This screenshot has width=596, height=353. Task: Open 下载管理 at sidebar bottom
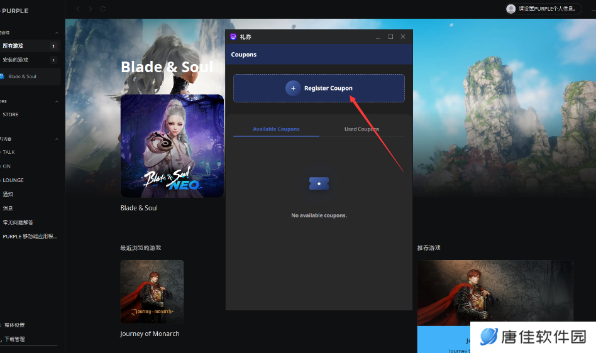point(14,339)
